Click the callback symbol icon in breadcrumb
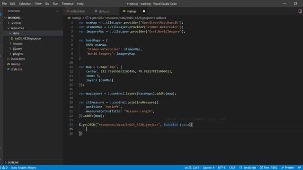Screen dimensions: 303x170 click(87, 18)
